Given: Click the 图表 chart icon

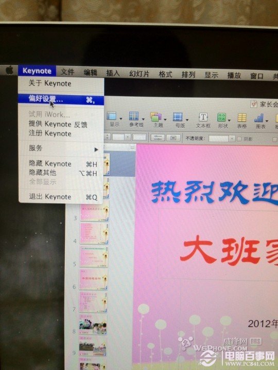Looking at the screenshot, I should pyautogui.click(x=259, y=118).
